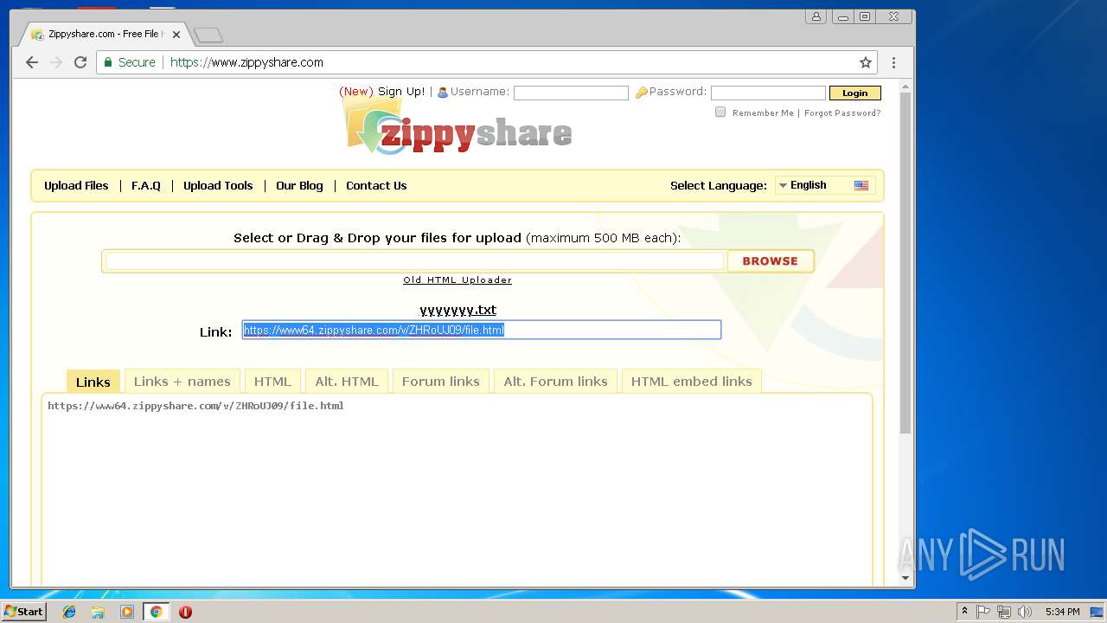The width and height of the screenshot is (1107, 623).
Task: Close the Zippyshare browser tab
Action: [176, 35]
